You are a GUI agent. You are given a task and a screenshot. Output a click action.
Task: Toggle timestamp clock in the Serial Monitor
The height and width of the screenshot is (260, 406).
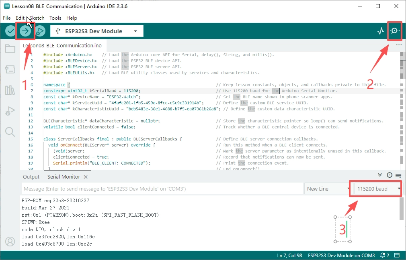coord(390,175)
